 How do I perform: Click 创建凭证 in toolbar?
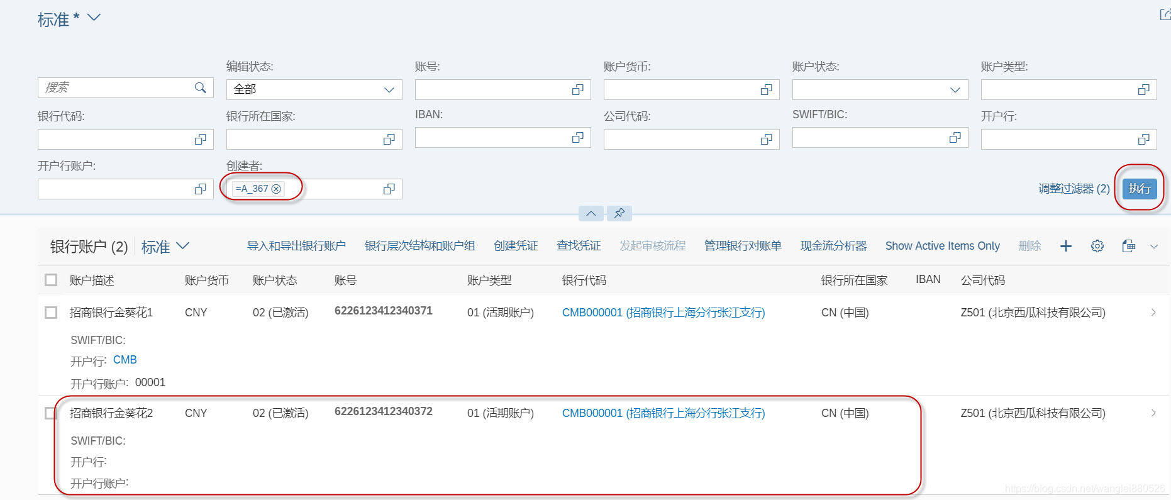pyautogui.click(x=516, y=246)
